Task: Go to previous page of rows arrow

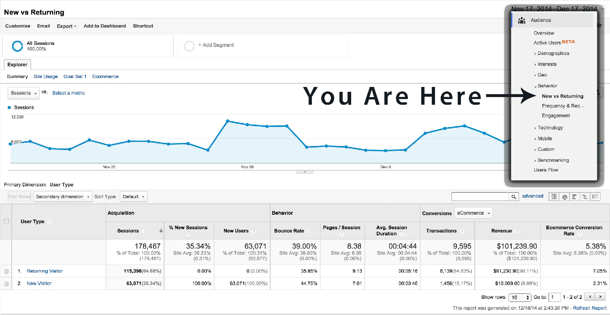Action: click(x=590, y=297)
